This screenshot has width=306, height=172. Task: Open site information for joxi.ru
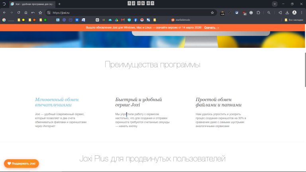coord(49,13)
